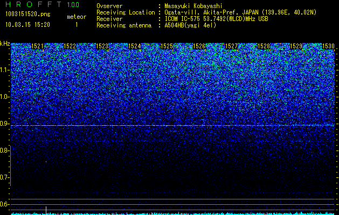Image resolution: width=339 pixels, height=215 pixels.
Task: Click the 0.8 frequency axis label
Action: coord(5,150)
